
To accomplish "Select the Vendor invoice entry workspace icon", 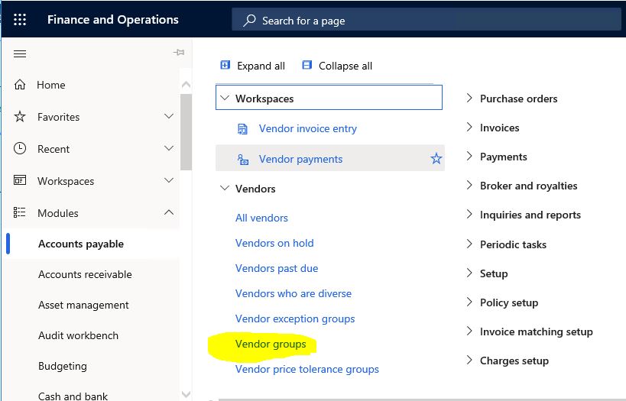I will point(242,129).
